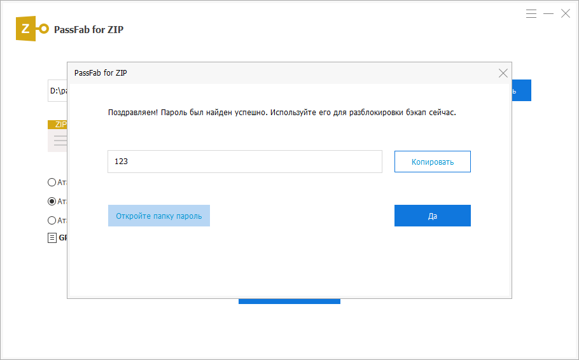Close the password found dialog
Image resolution: width=579 pixels, height=360 pixels.
pyautogui.click(x=503, y=73)
